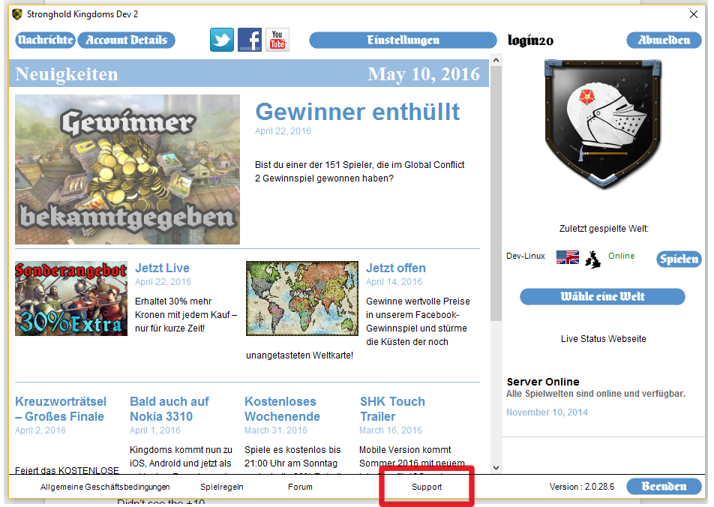The height and width of the screenshot is (507, 714).
Task: Click the world map thumbnail
Action: click(x=302, y=298)
